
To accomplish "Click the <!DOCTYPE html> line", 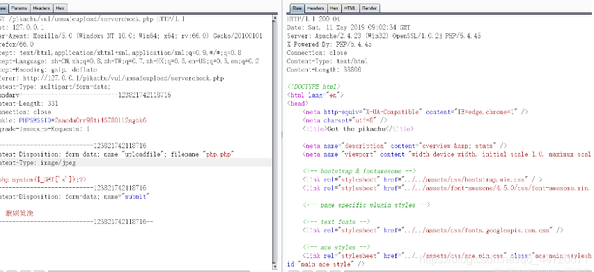I will tap(313, 87).
